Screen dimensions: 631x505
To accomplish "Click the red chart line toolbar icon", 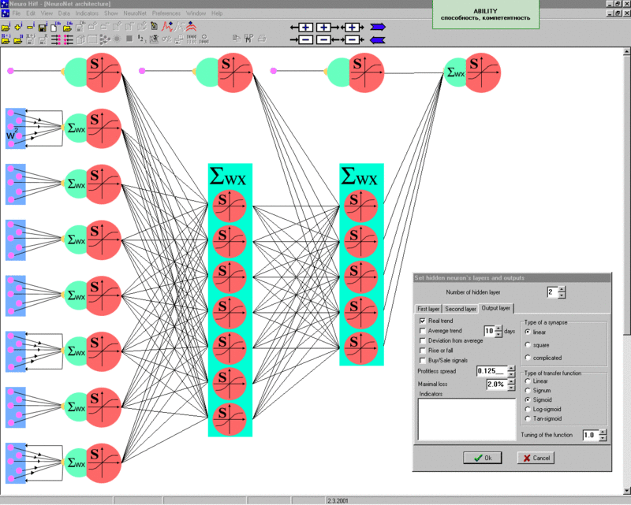I will coord(167,27).
